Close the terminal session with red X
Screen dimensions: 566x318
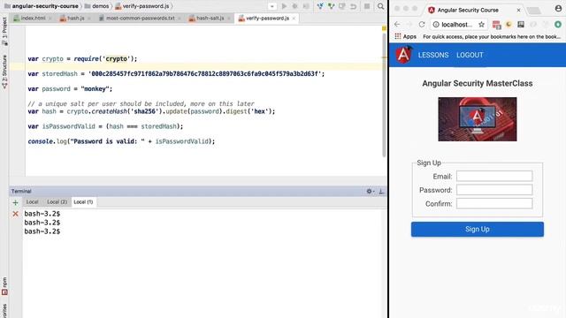click(x=15, y=214)
